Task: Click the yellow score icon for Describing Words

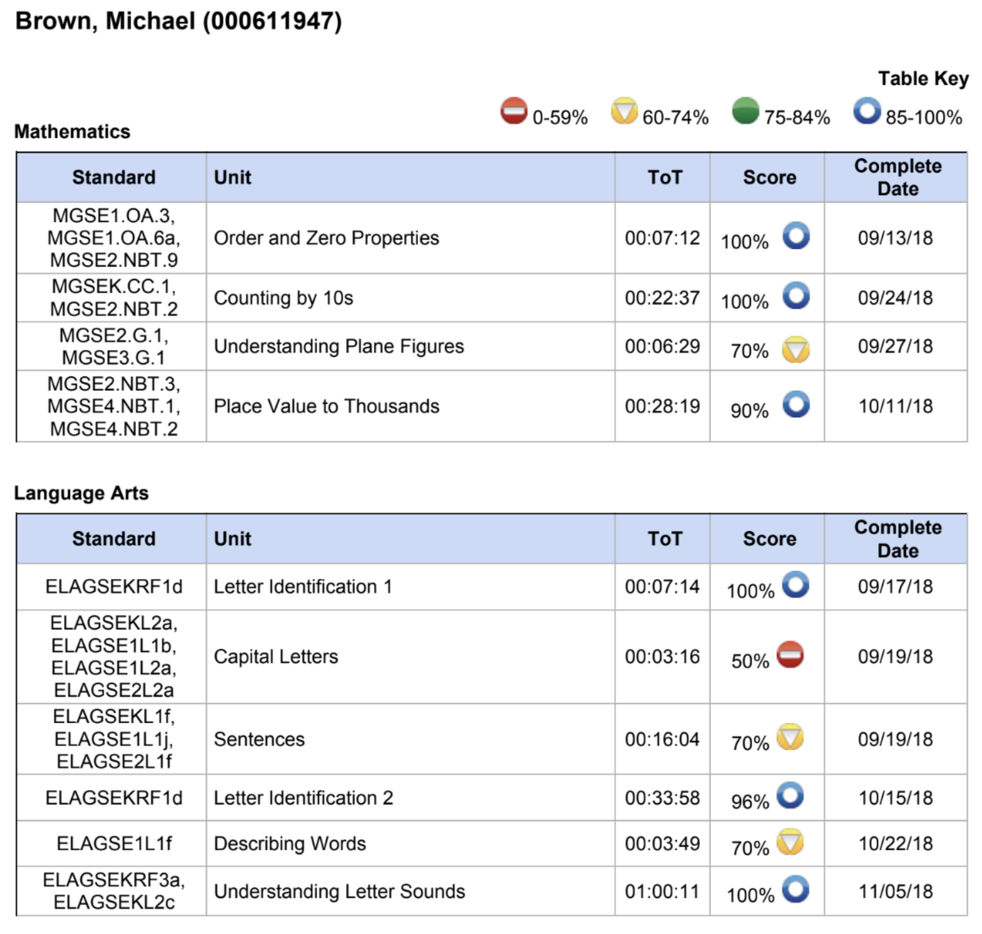Action: 790,841
